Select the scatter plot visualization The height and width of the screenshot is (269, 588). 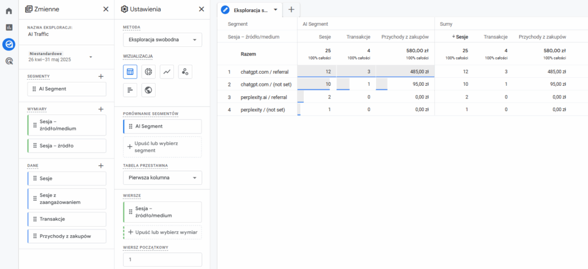click(185, 72)
